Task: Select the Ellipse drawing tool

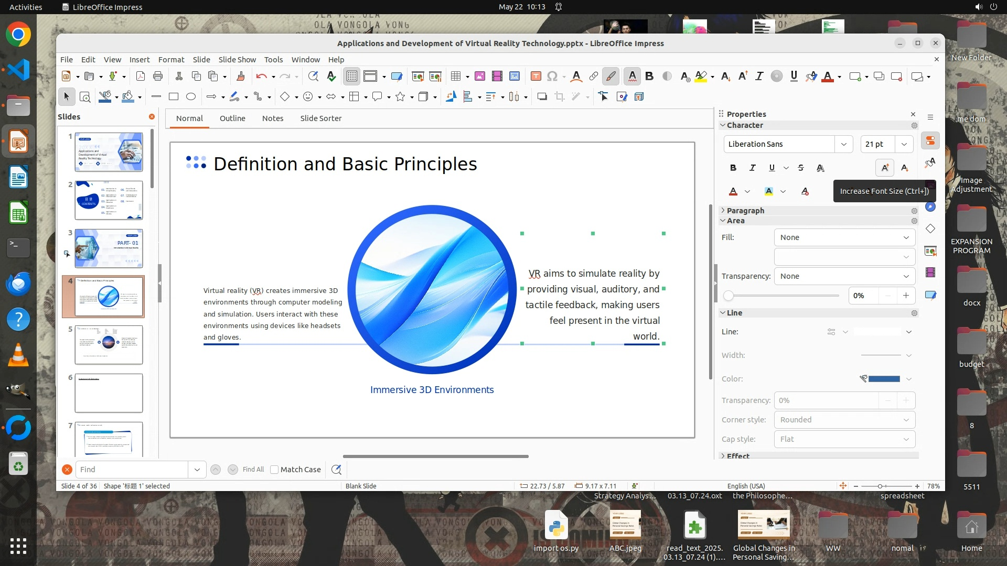Action: tap(191, 97)
